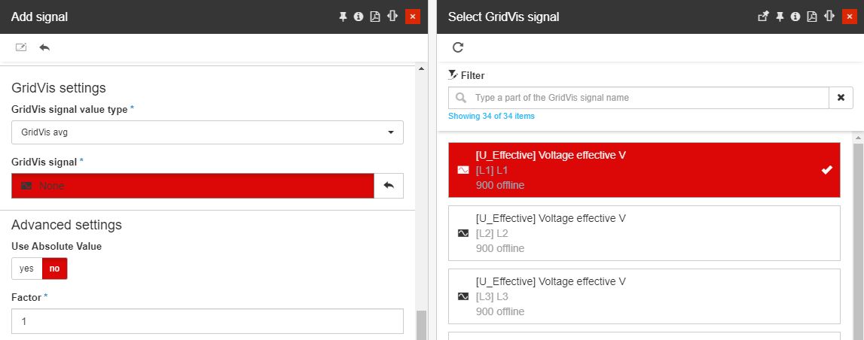The image size is (864, 340).
Task: Select the Voltage effective L3 signal
Action: pos(643,296)
